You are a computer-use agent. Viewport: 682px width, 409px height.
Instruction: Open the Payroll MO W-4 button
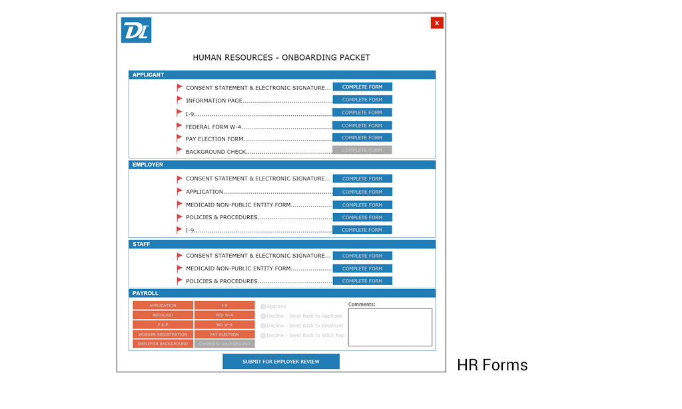pyautogui.click(x=224, y=324)
